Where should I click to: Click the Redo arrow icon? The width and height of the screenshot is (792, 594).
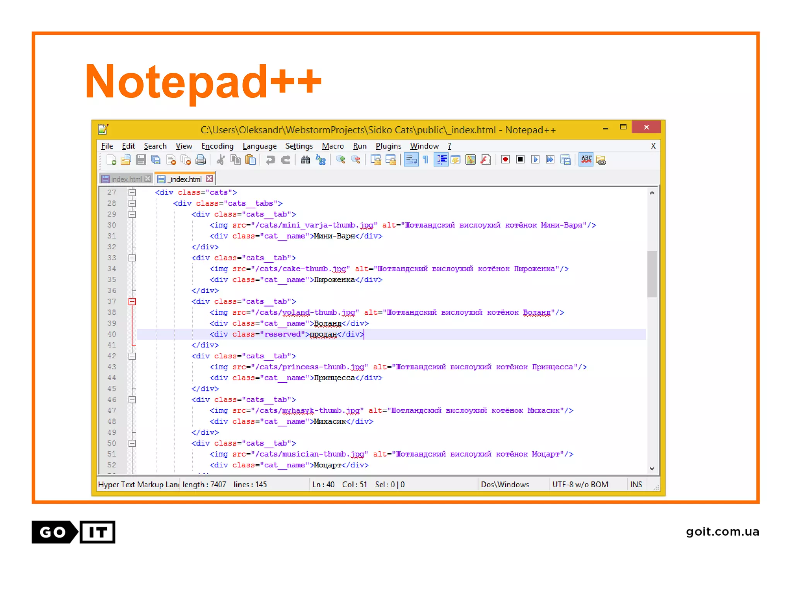tap(285, 160)
